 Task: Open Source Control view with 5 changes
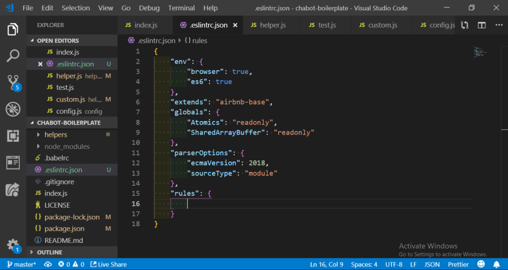13,82
